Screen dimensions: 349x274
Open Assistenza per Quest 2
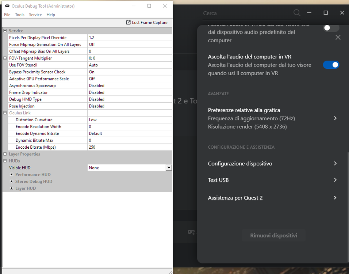click(x=273, y=198)
